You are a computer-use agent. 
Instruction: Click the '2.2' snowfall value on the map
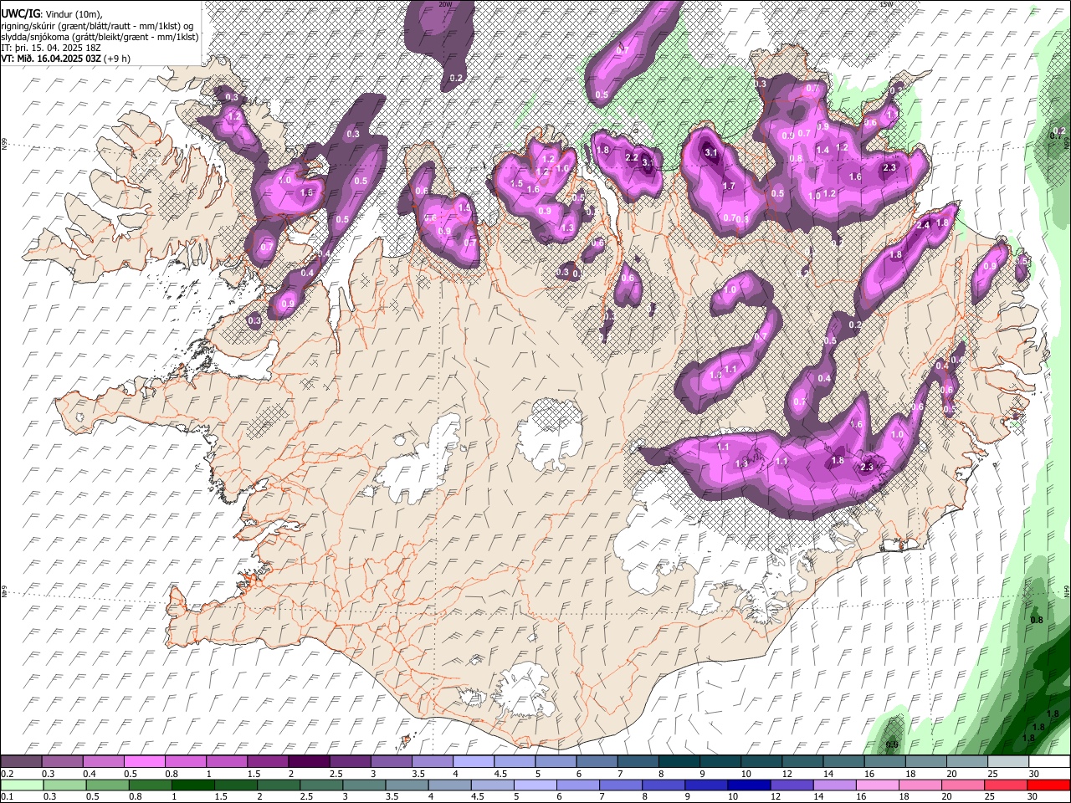pos(632,157)
